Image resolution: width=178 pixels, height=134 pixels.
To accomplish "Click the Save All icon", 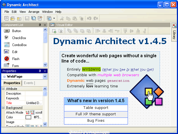I will click(34, 18).
